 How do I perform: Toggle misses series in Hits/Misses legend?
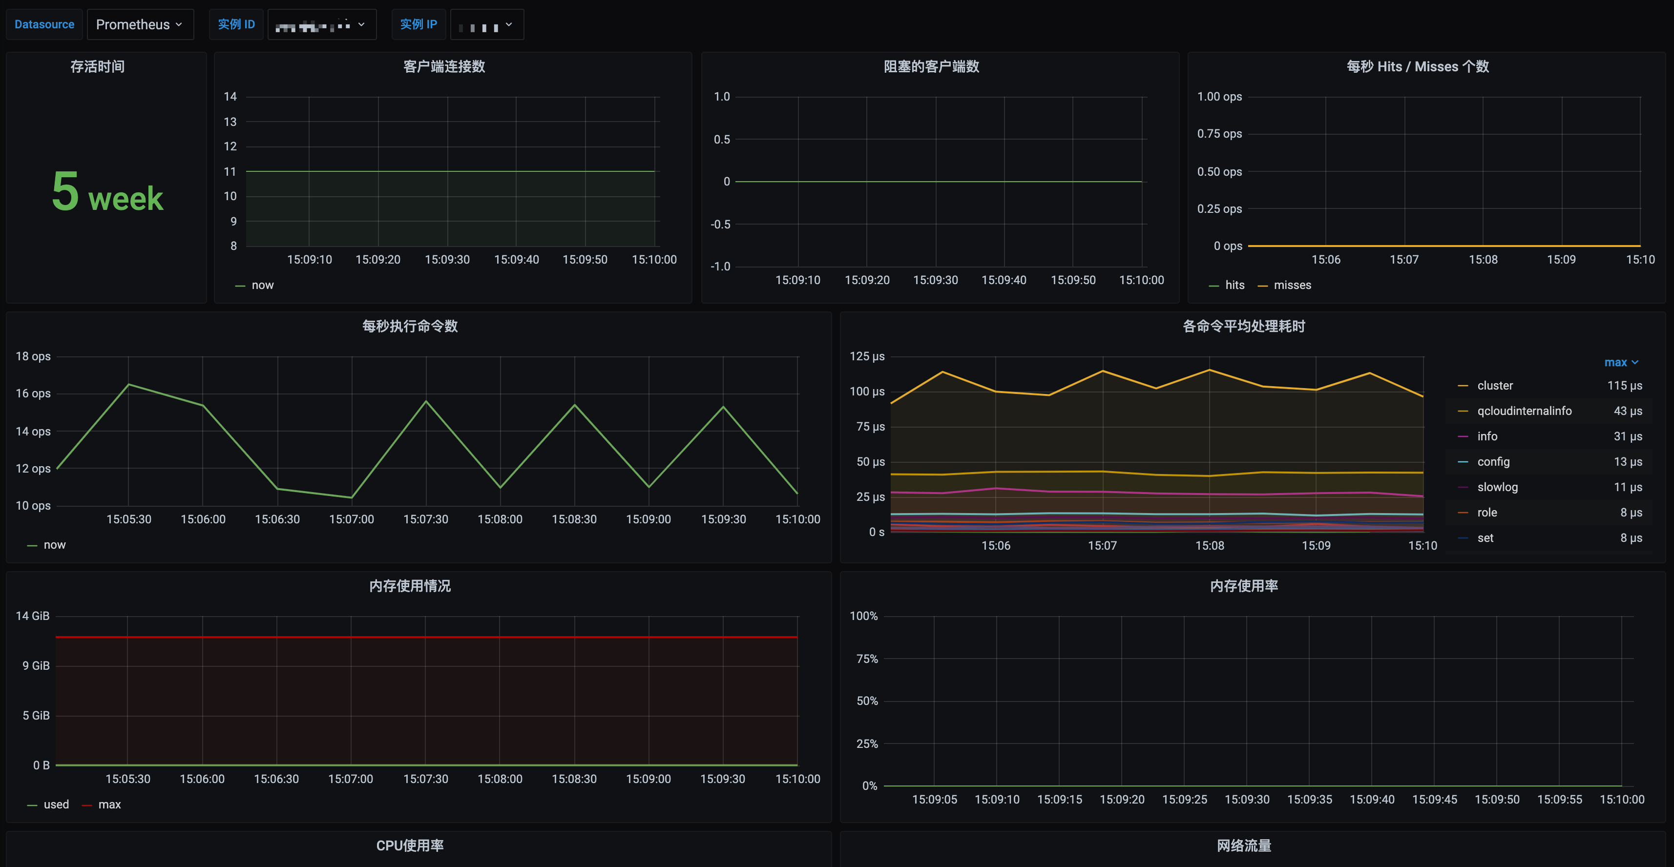[1292, 285]
